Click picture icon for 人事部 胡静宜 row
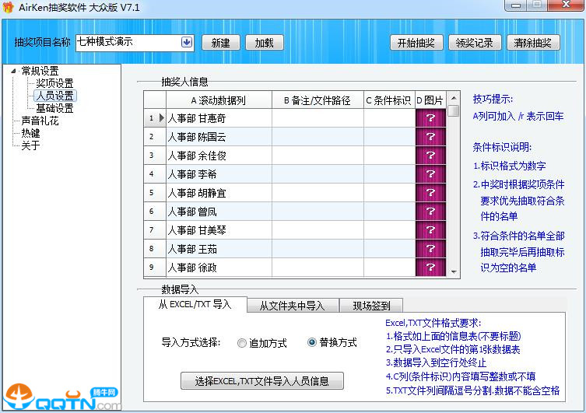586x413 pixels. [431, 193]
